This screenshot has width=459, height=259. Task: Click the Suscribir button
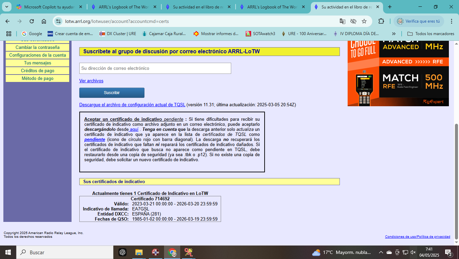point(112,93)
